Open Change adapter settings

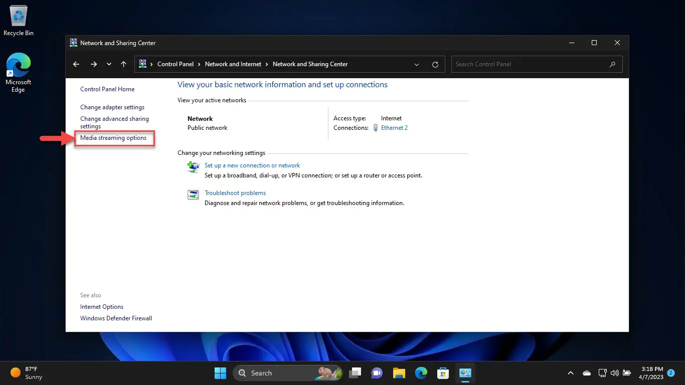[112, 107]
